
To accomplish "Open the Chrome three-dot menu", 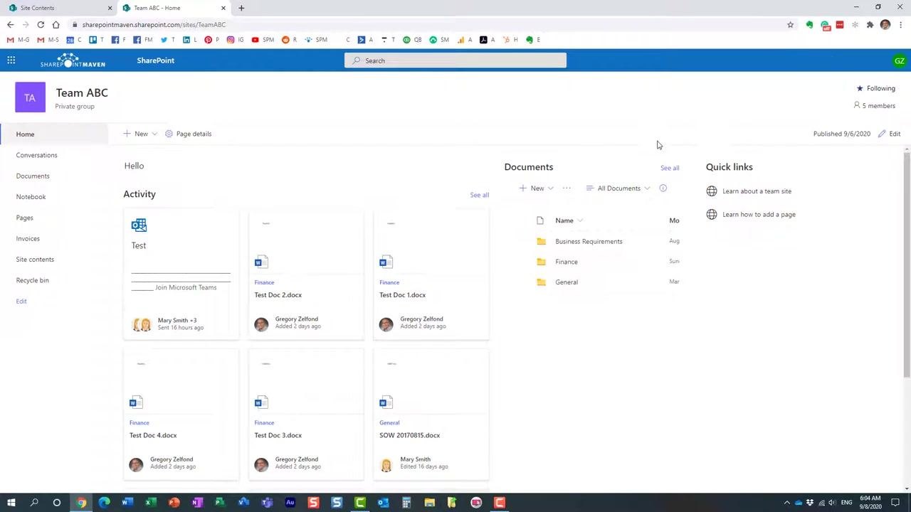I will [x=900, y=25].
